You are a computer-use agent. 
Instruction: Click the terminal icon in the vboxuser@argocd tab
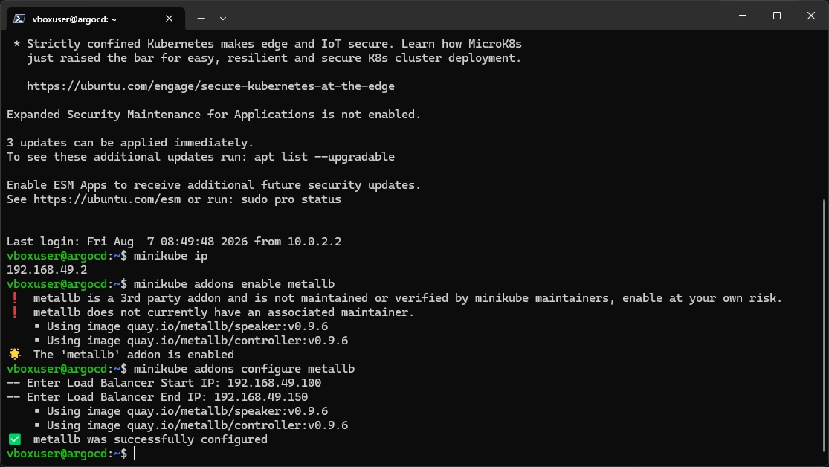point(19,19)
